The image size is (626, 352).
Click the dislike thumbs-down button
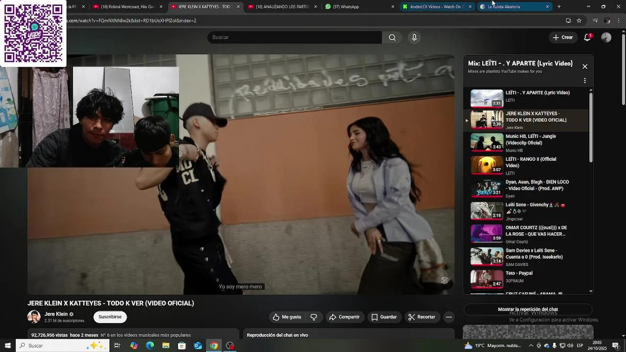(x=313, y=317)
